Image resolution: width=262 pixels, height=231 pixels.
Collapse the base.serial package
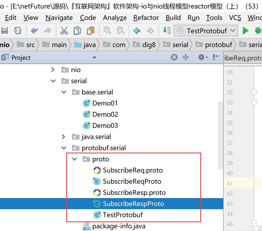coord(64,92)
